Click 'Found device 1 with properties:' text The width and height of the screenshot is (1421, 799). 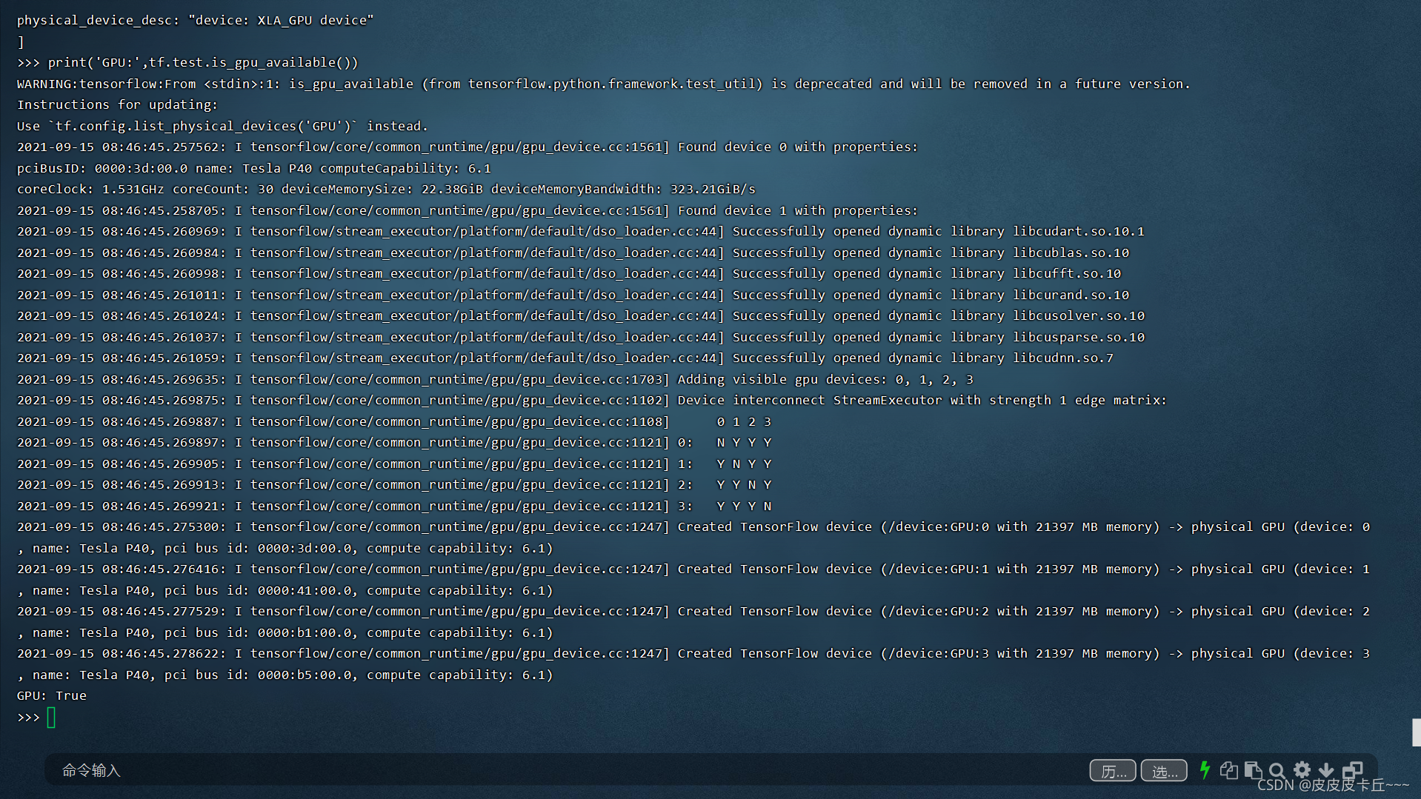tap(797, 211)
